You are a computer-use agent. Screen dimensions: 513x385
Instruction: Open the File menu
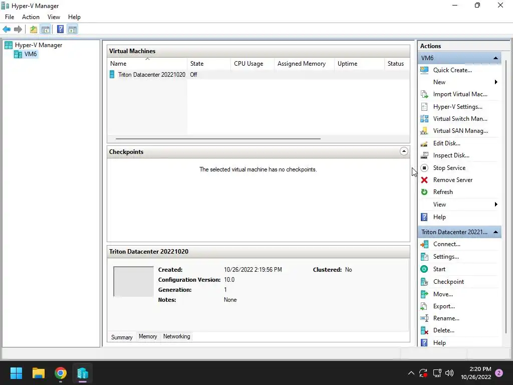10,17
